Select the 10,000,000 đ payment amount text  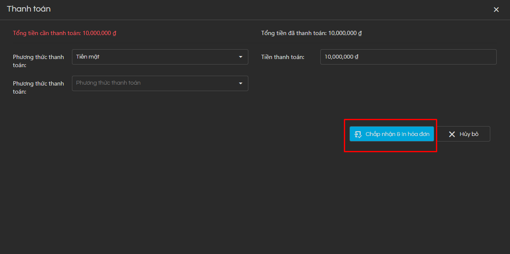[x=341, y=56]
